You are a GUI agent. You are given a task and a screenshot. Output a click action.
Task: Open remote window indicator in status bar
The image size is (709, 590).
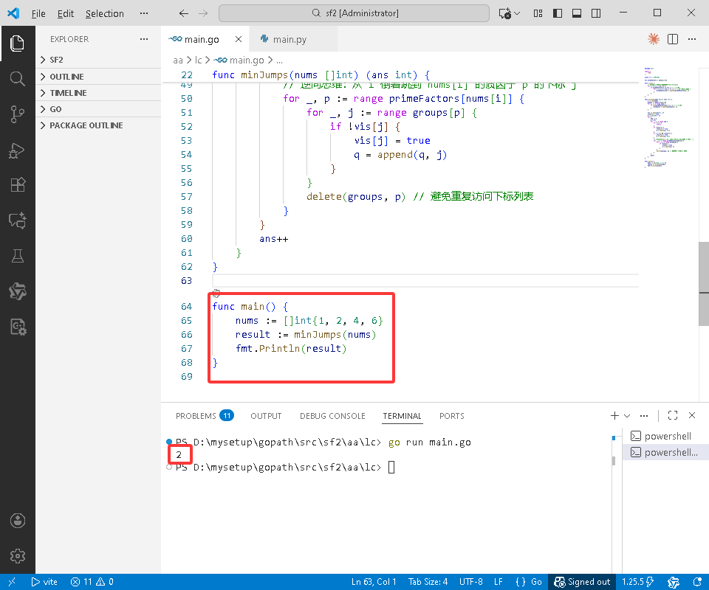pos(12,582)
